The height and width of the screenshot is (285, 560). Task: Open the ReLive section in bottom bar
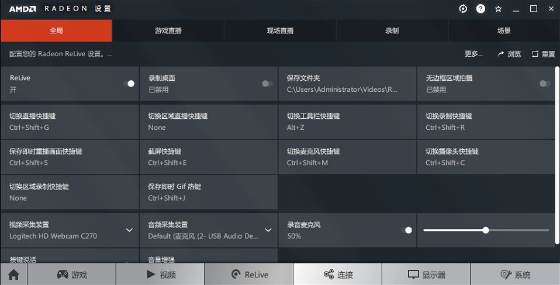coord(249,274)
